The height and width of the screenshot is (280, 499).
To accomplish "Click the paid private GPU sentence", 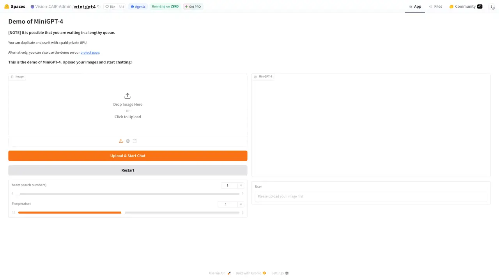I will click(x=48, y=43).
